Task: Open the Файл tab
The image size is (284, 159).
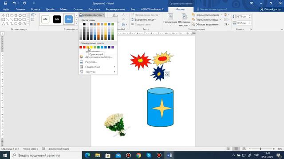Action: point(6,9)
